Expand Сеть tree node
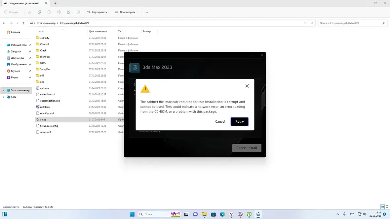Screen dimensions: 390x219 pos(3,97)
